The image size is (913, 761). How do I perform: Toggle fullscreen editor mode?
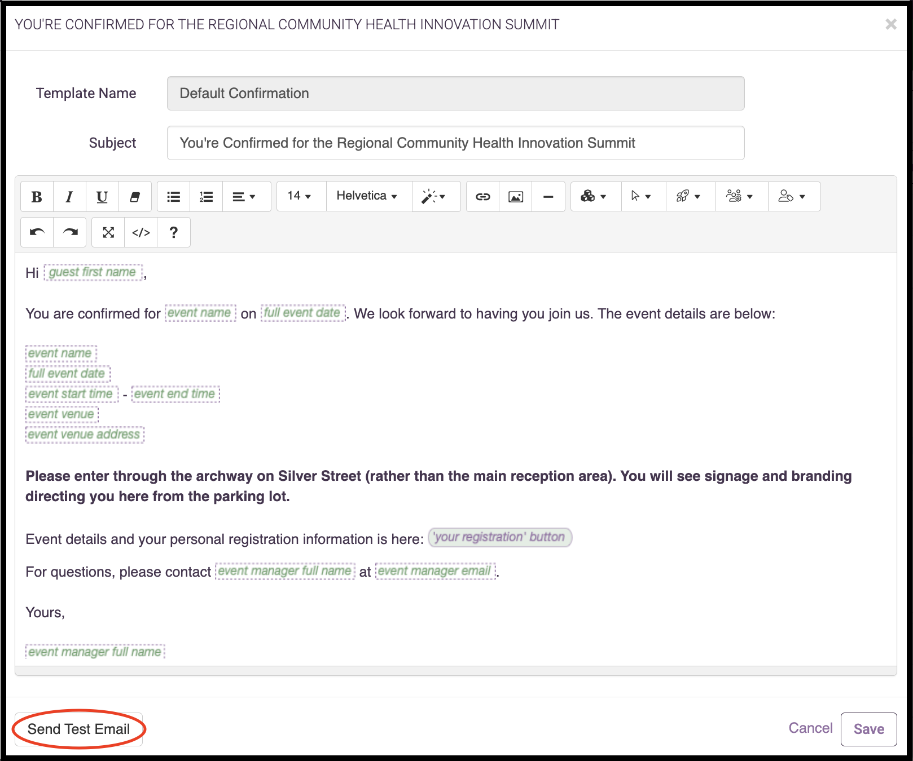point(108,232)
